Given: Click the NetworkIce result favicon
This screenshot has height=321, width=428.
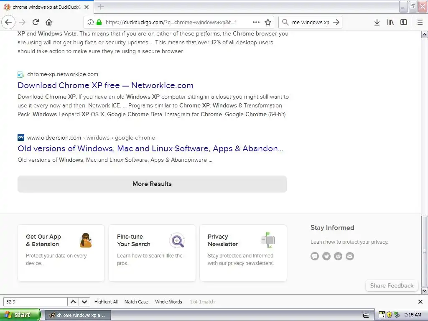Looking at the screenshot, I should 21,74.
